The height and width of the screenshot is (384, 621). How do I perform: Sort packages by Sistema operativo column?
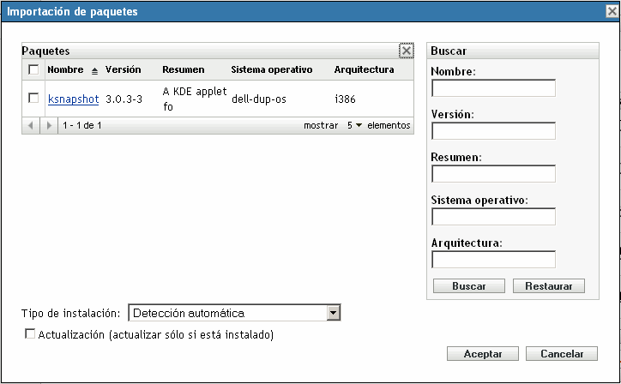[271, 69]
